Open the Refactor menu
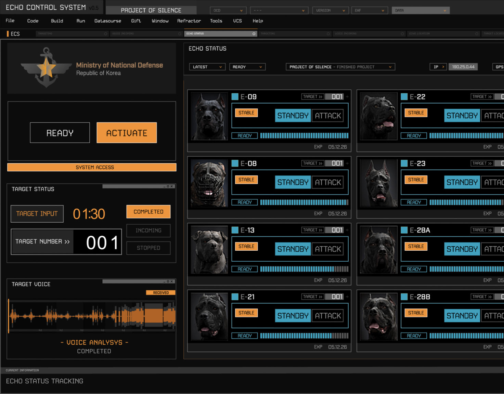This screenshot has width=504, height=394. (189, 21)
